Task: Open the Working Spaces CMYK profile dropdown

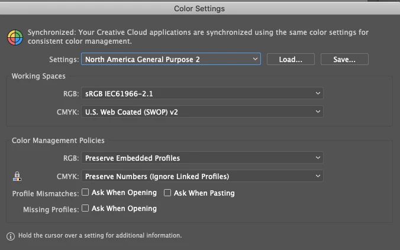Action: 202,112
